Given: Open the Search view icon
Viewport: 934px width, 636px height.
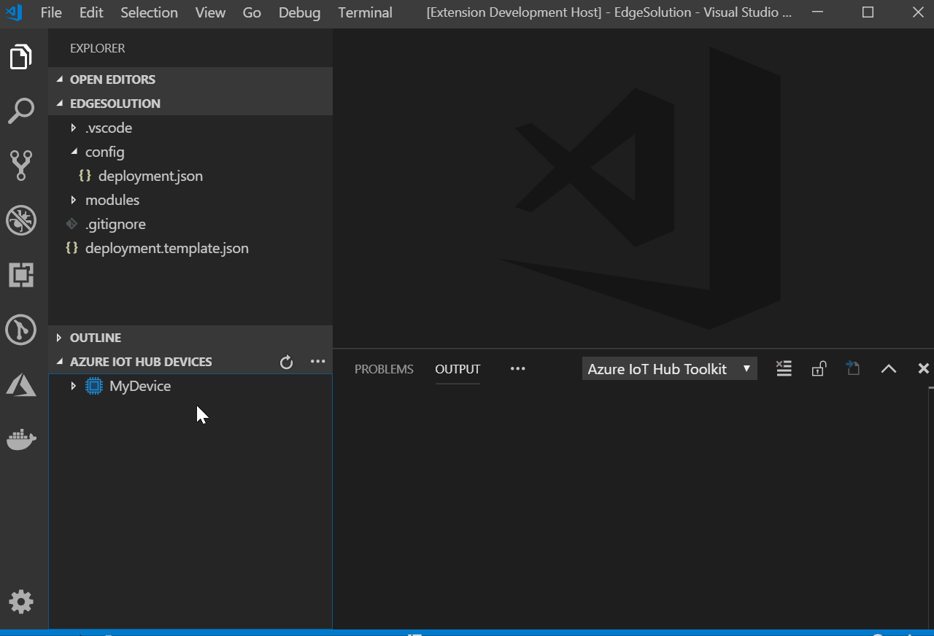Looking at the screenshot, I should tap(20, 111).
